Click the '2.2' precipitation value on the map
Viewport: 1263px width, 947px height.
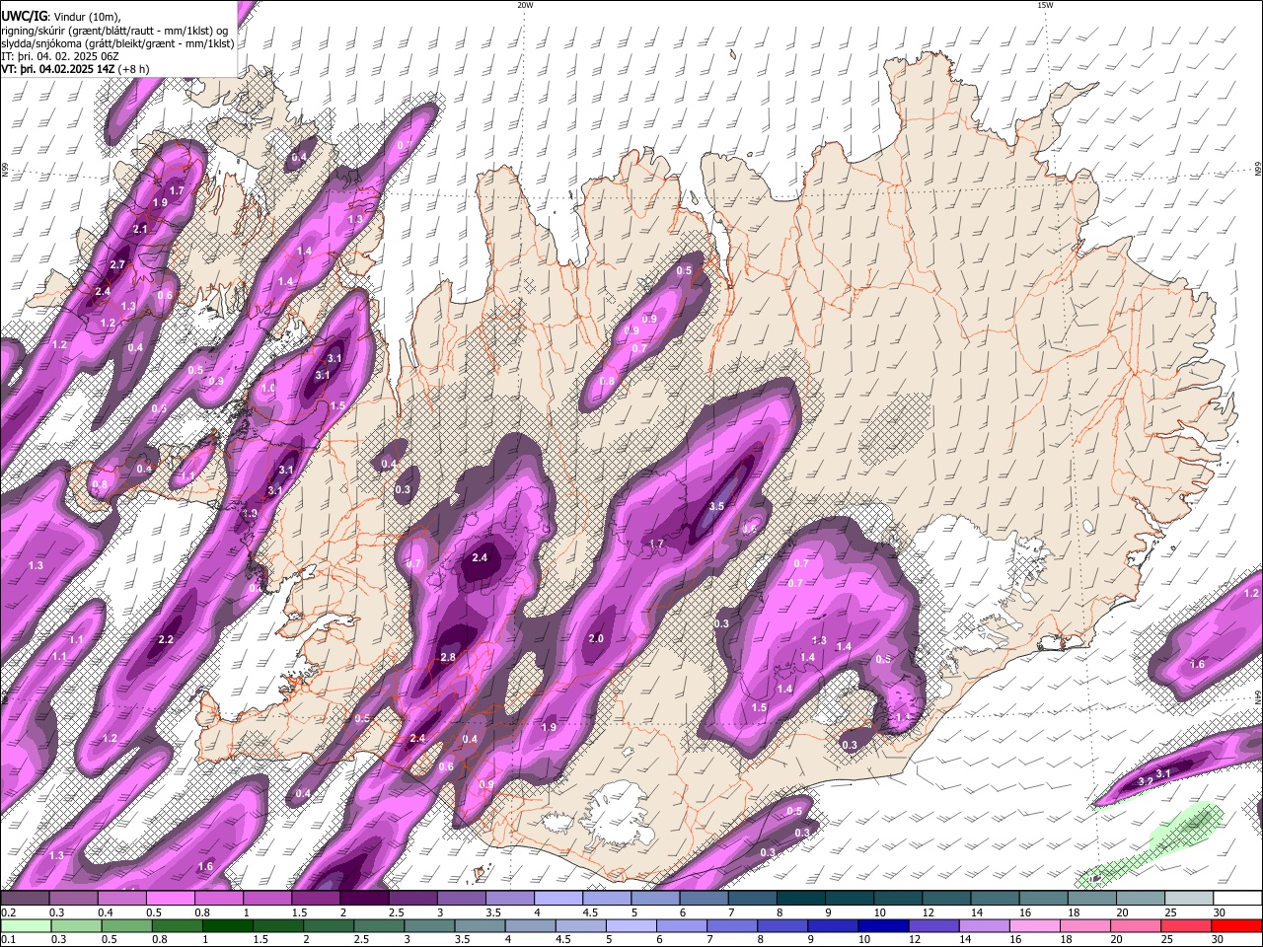[166, 639]
